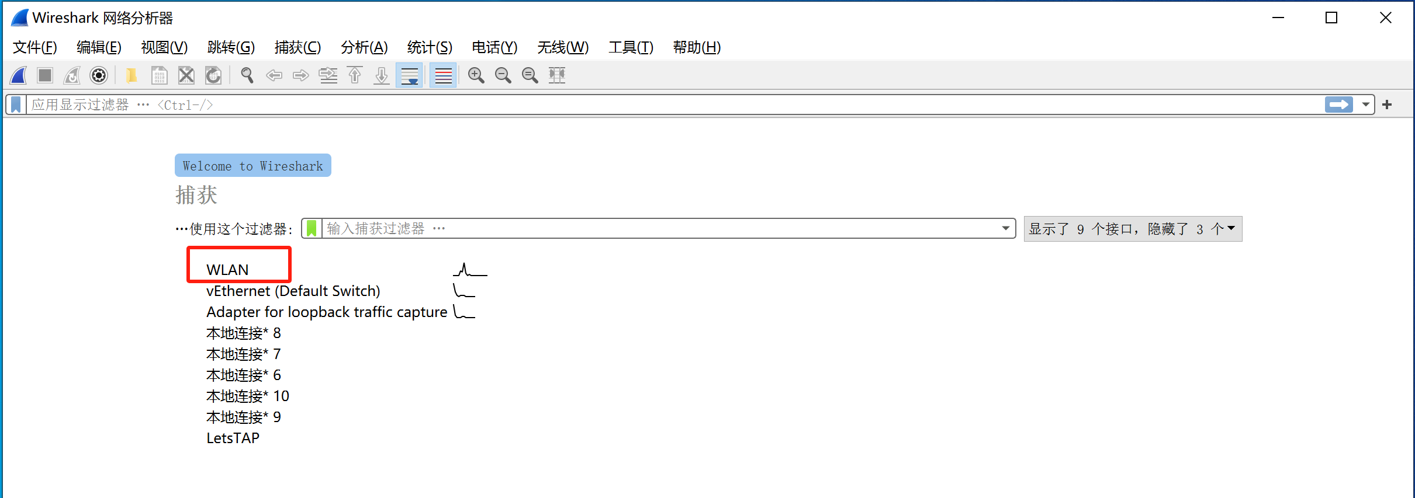The height and width of the screenshot is (498, 1415).
Task: Open shown interfaces dropdown button
Action: 1133,229
